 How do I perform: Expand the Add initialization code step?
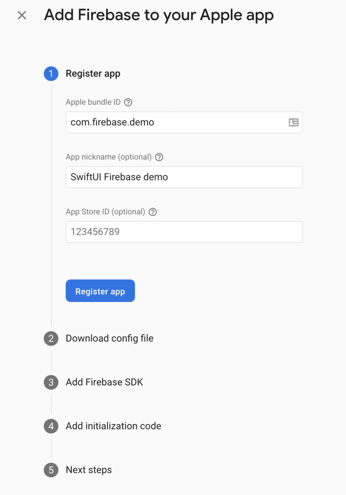(114, 426)
